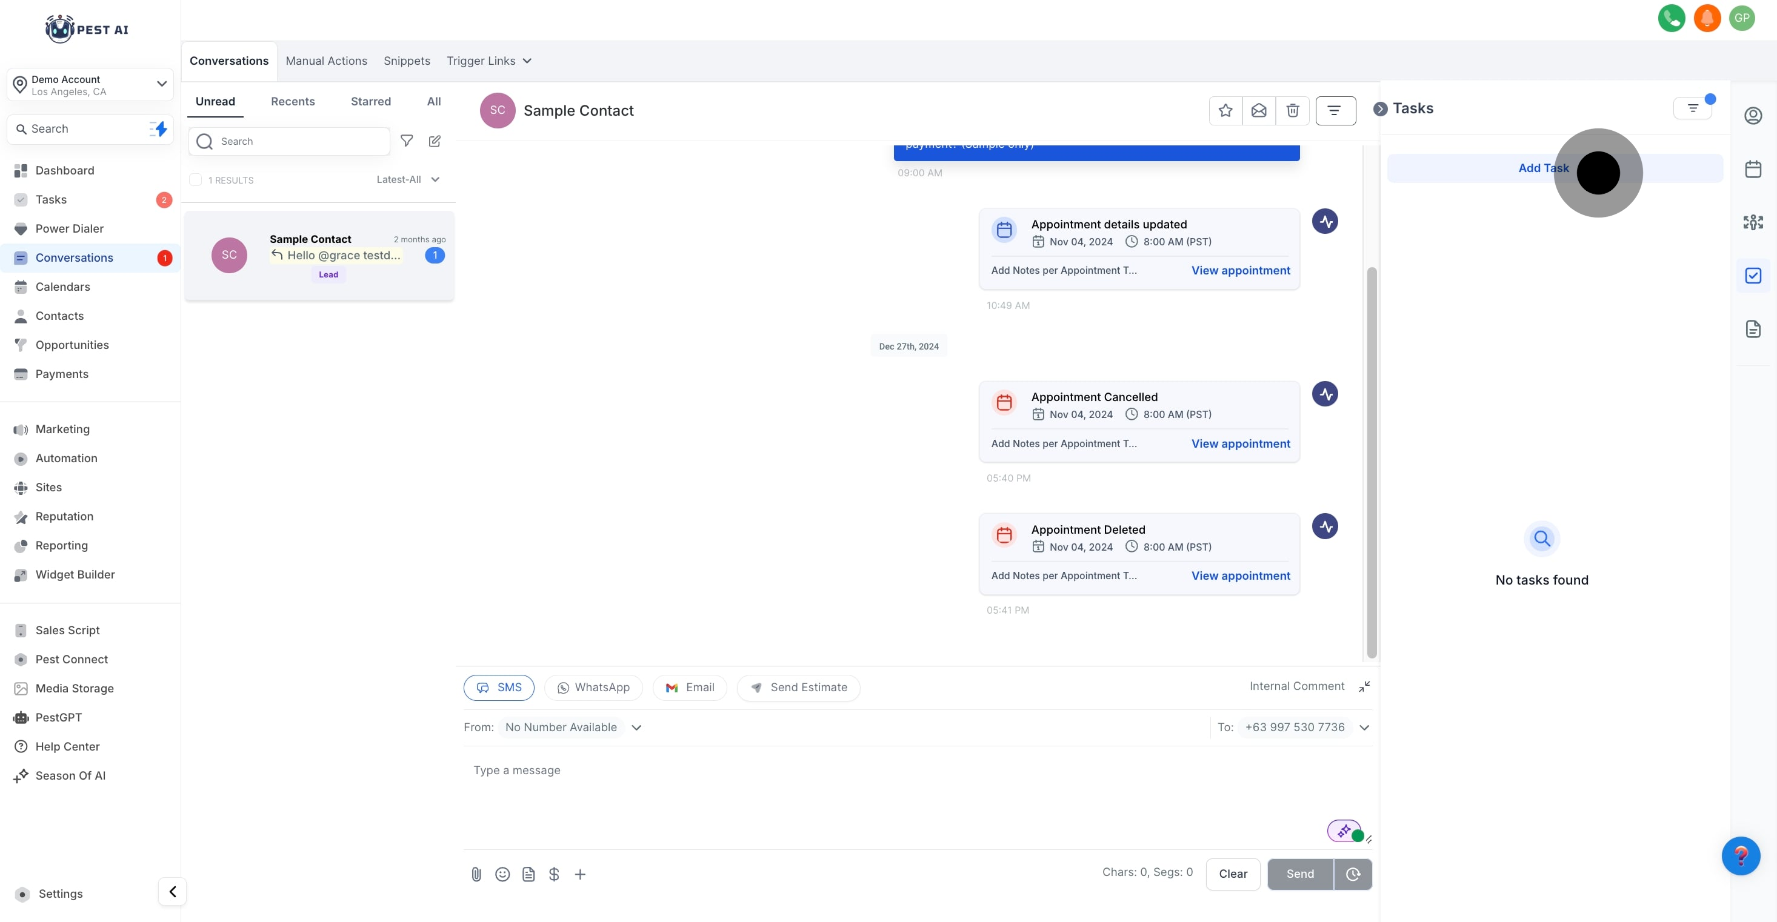Switch to the Starred tab

370,101
